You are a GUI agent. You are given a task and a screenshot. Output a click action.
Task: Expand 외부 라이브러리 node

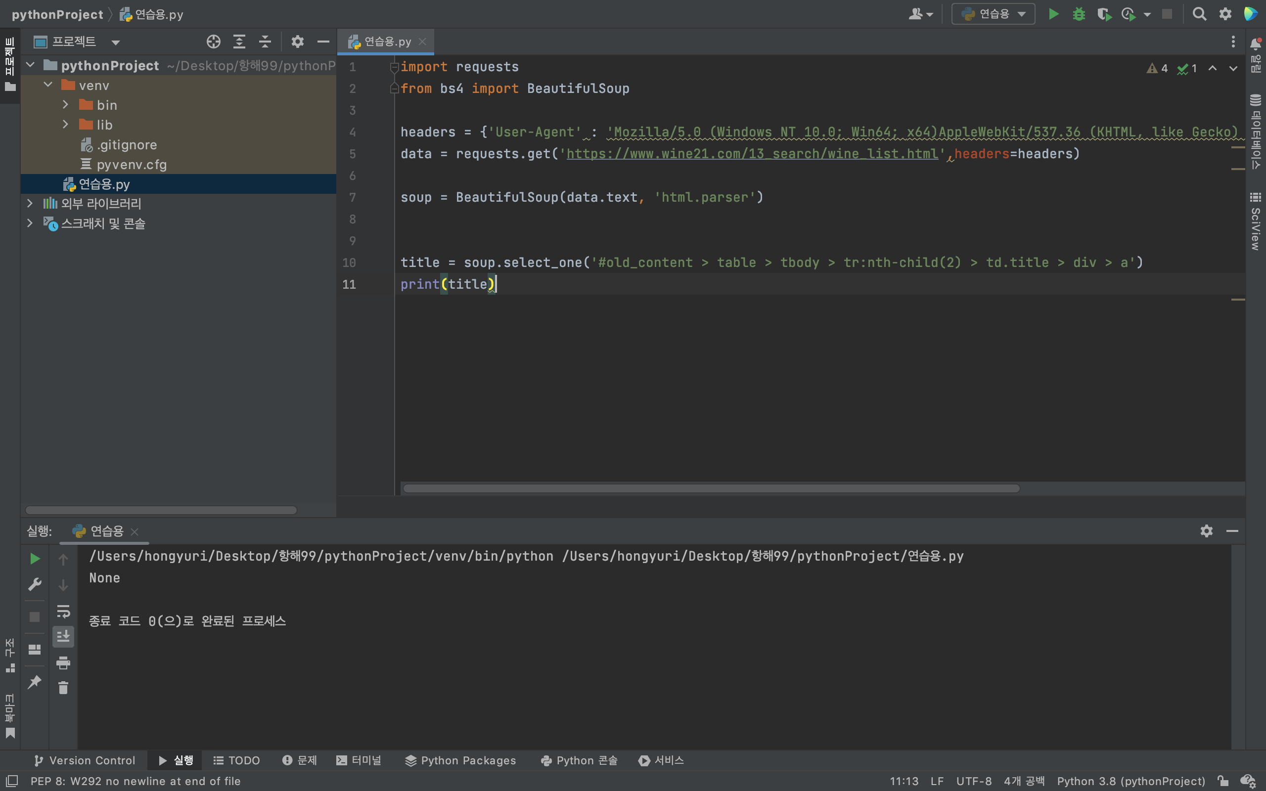point(30,203)
